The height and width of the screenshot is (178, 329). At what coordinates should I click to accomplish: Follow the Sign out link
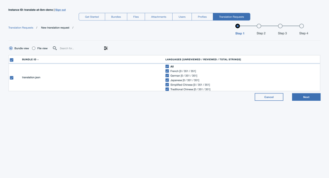tap(60, 10)
